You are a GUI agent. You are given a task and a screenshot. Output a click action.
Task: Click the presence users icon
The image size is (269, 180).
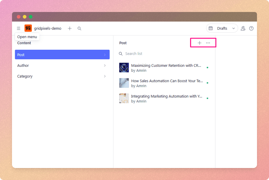click(243, 28)
